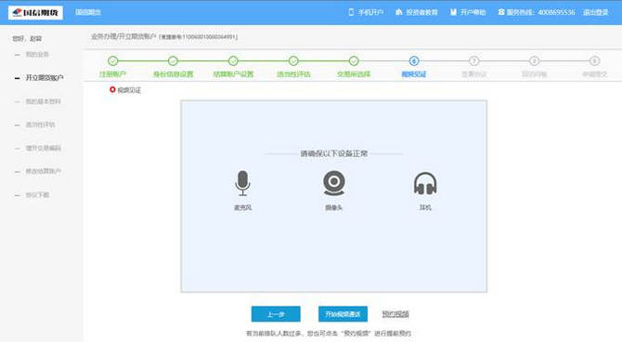Image resolution: width=622 pixels, height=342 pixels.
Task: Open 投资者教育 via its building icon
Action: pyautogui.click(x=398, y=12)
